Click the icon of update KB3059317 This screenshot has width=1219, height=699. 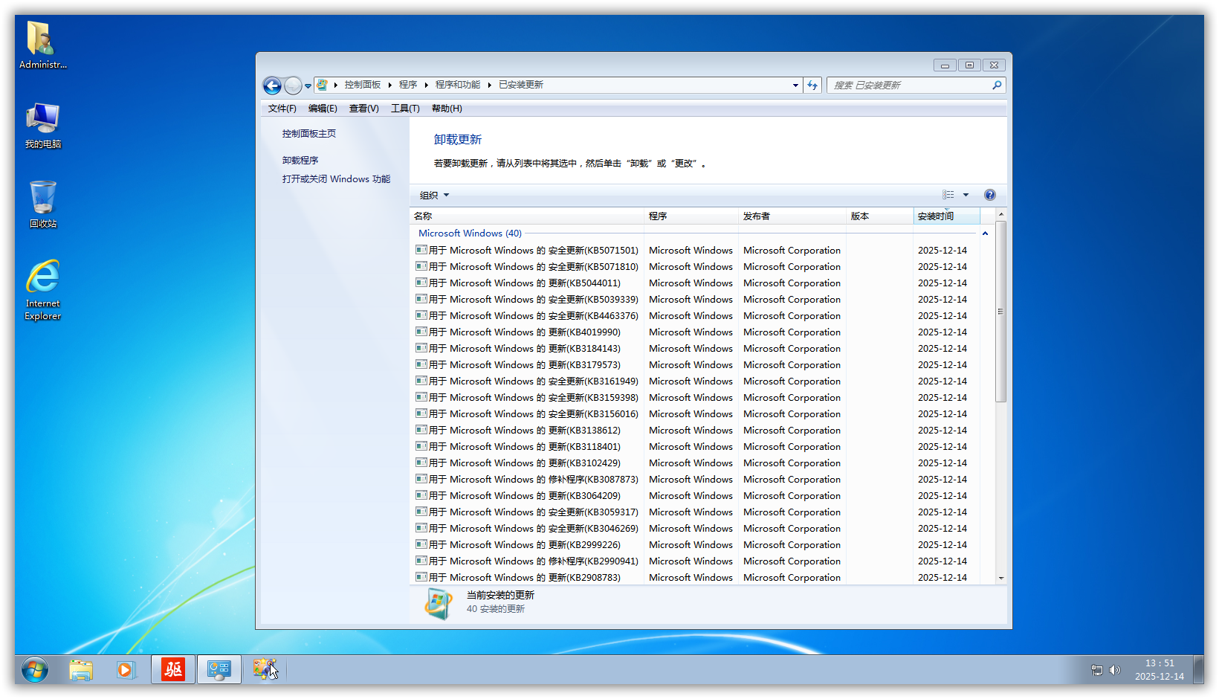click(421, 512)
